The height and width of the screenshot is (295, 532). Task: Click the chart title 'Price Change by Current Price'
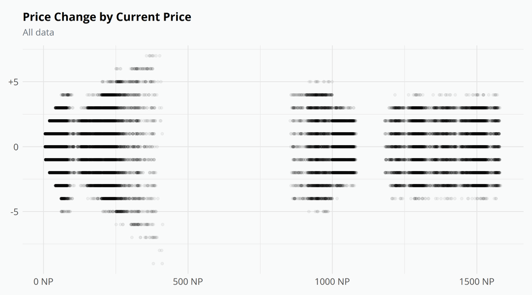pos(107,17)
